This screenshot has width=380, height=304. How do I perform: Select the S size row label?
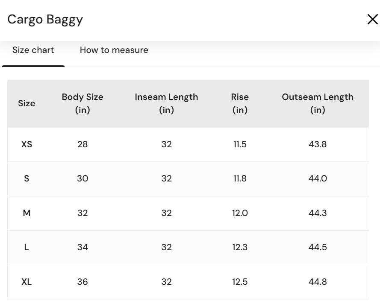pyautogui.click(x=27, y=178)
